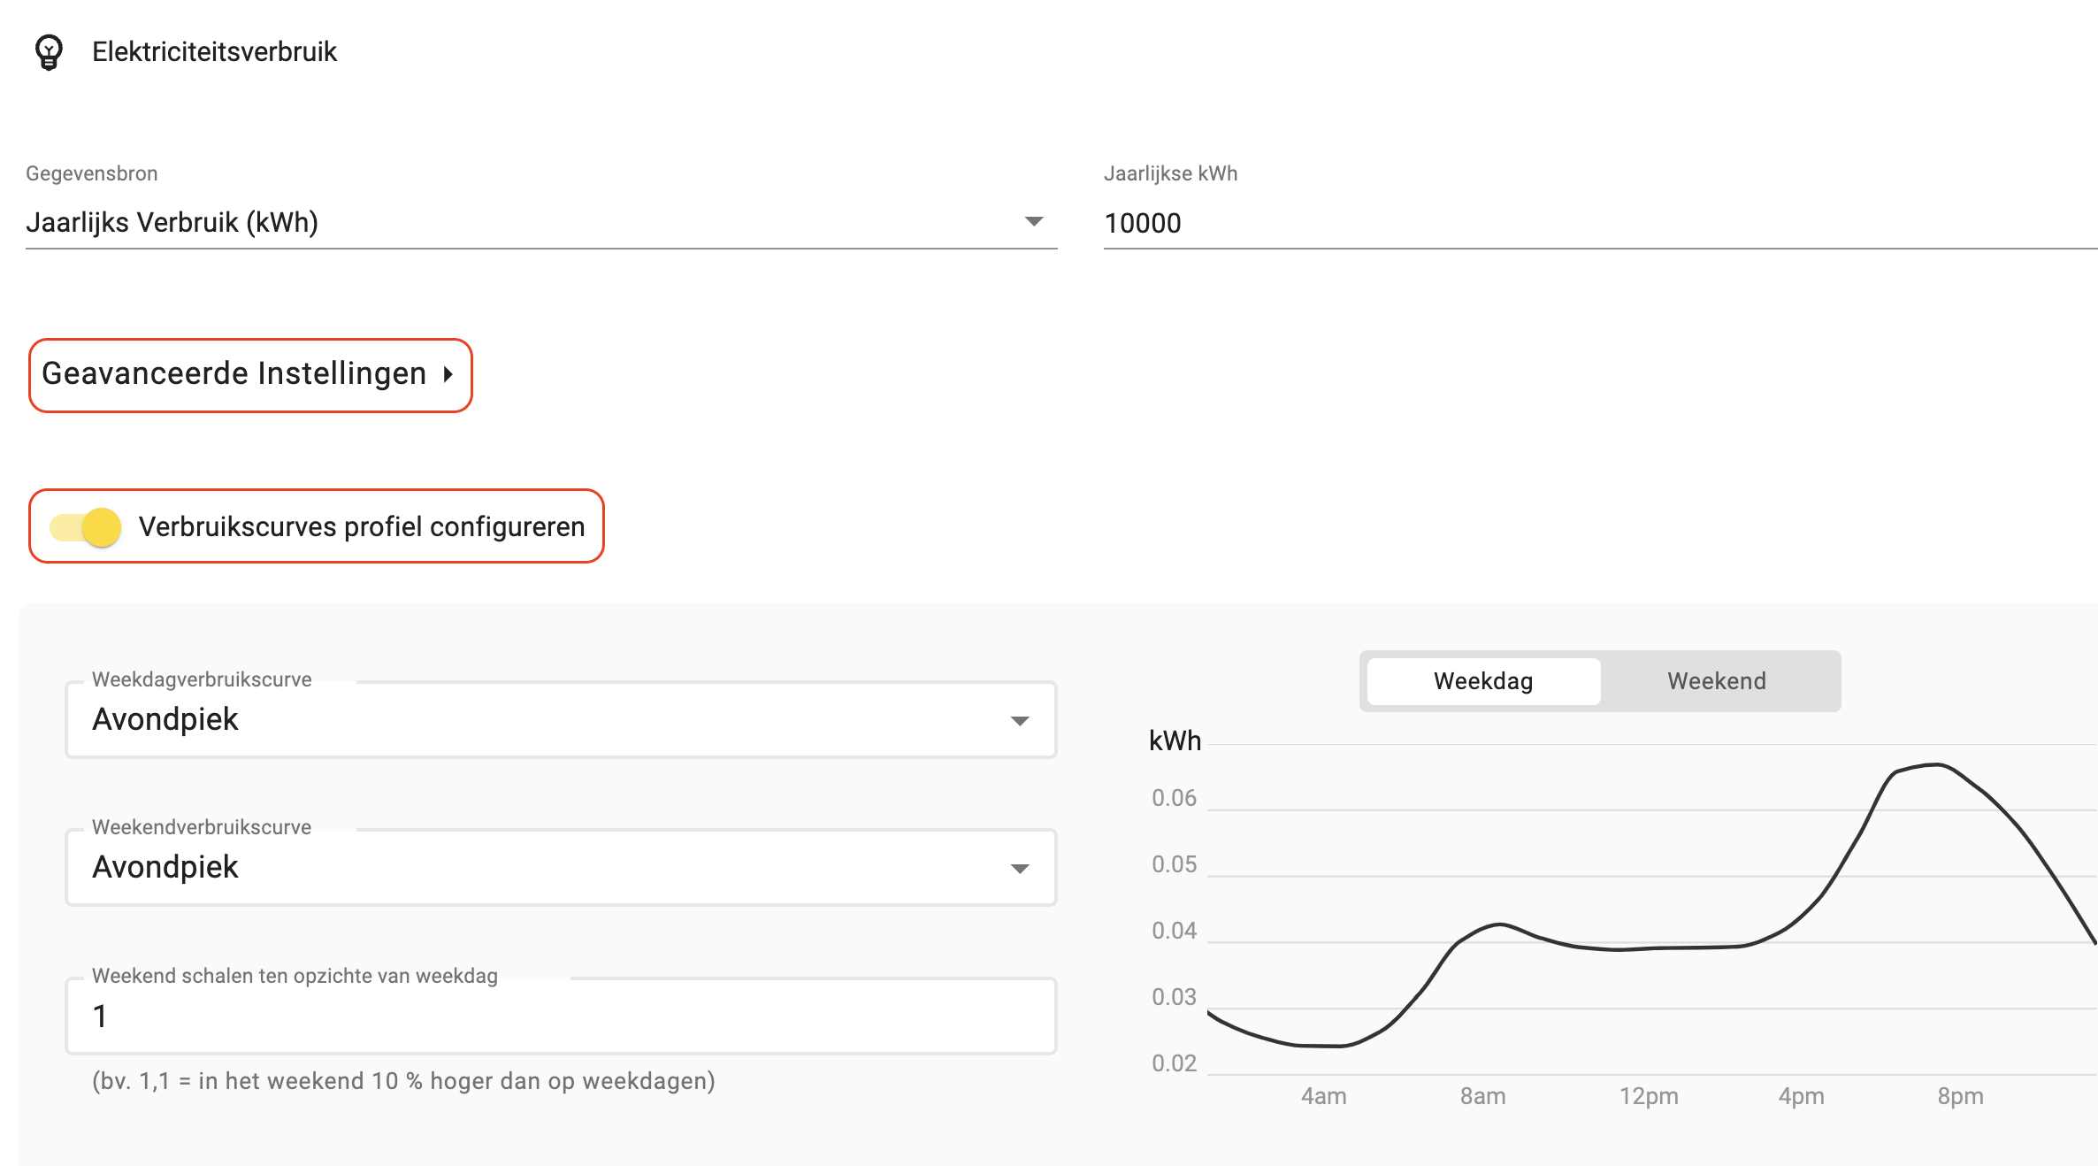This screenshot has height=1166, width=2098.
Task: Click the 8pm axis label
Action: 1960,1096
